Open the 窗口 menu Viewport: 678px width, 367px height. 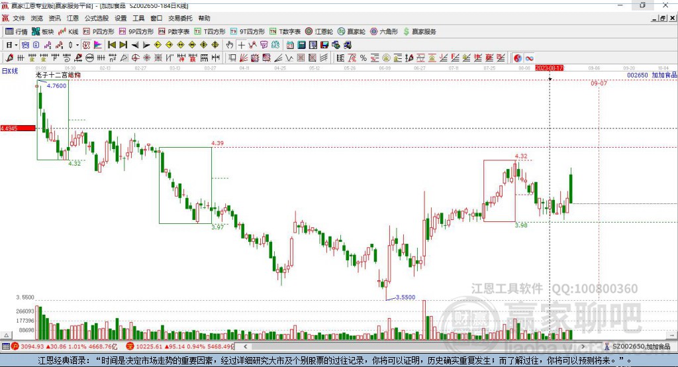click(156, 18)
